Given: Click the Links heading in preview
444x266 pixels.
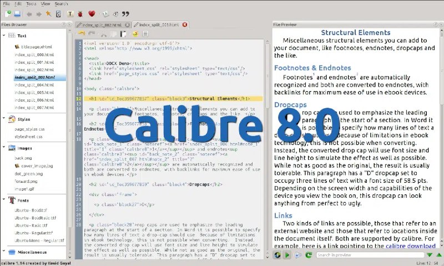Looking at the screenshot, I should point(283,215).
